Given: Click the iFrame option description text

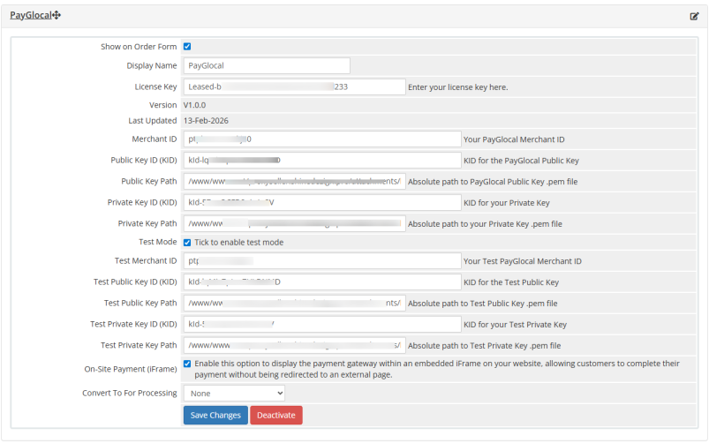Looking at the screenshot, I should (x=437, y=370).
